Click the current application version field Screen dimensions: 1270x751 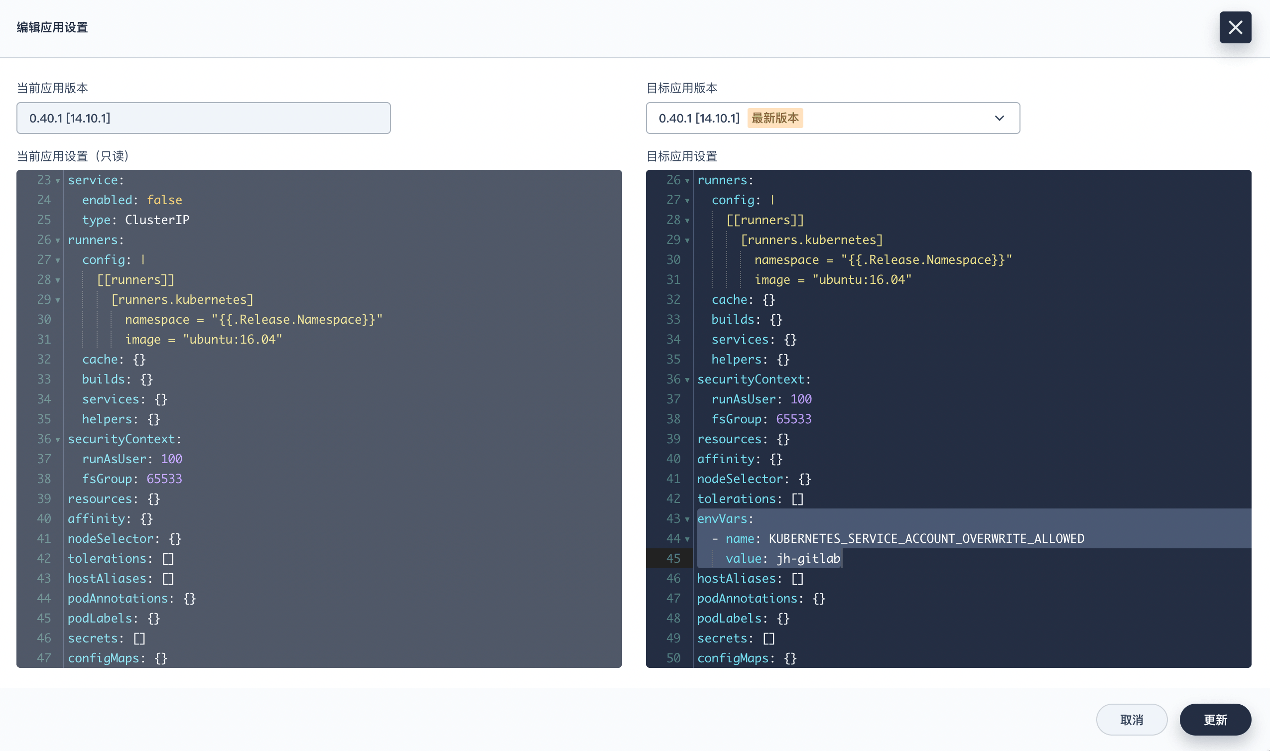[203, 118]
